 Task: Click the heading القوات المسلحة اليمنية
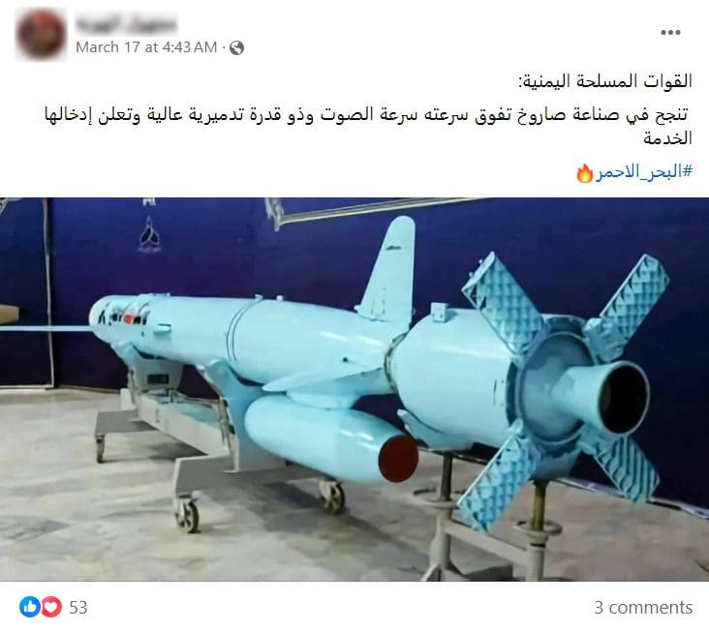point(605,81)
